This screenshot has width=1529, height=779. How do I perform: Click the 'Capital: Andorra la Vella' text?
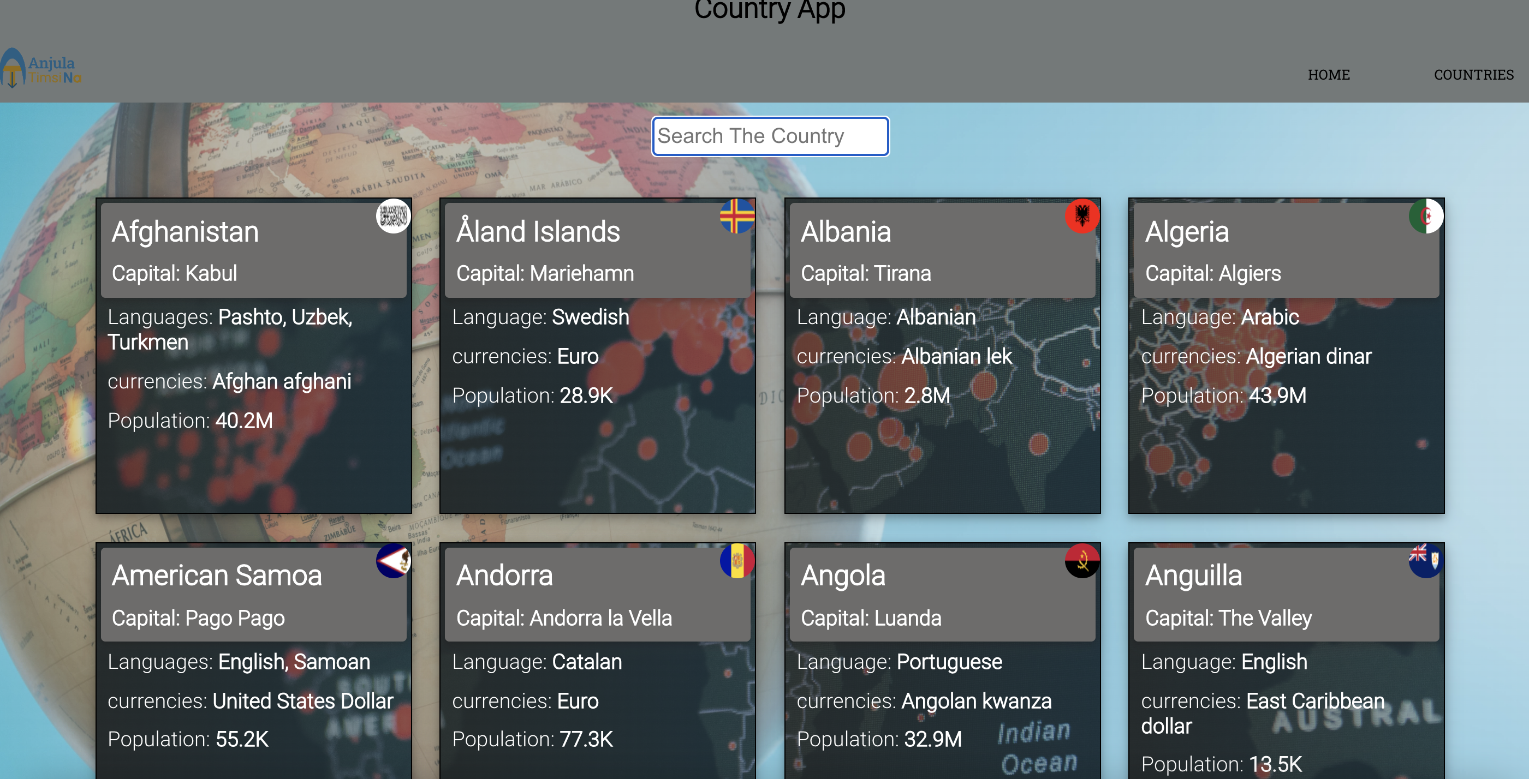click(x=564, y=618)
